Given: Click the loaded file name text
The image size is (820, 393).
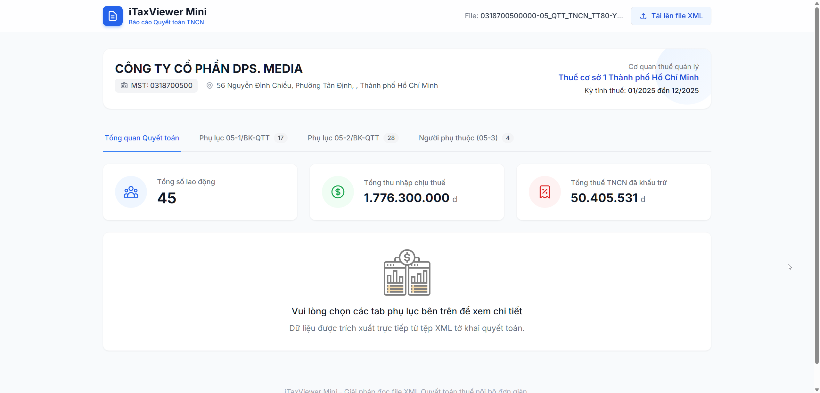Looking at the screenshot, I should point(544,16).
